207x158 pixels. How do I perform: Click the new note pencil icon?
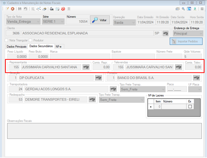tap(7, 9)
